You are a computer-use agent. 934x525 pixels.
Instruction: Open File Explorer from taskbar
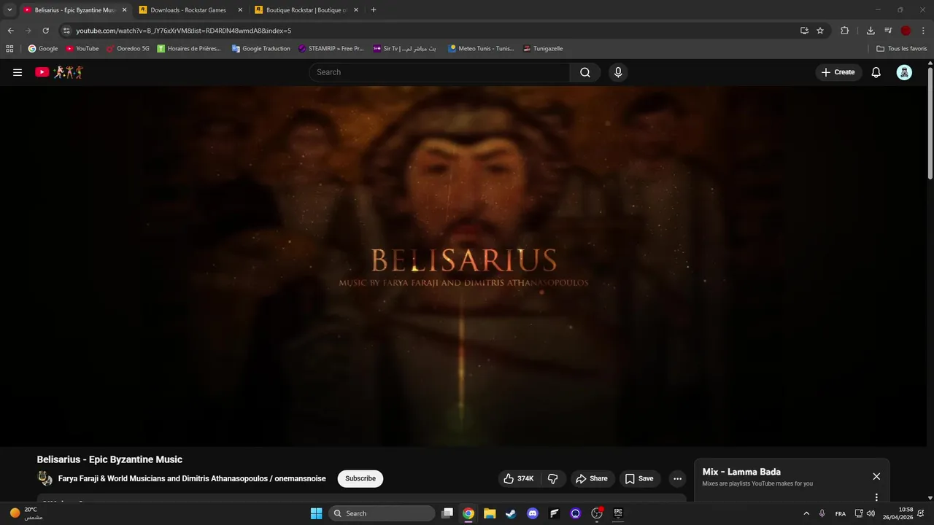click(490, 513)
